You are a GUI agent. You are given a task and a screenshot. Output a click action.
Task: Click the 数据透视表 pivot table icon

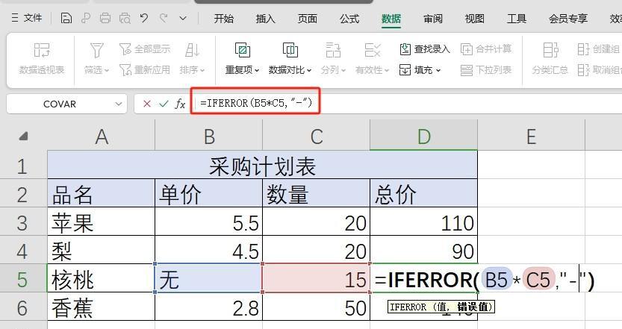click(x=42, y=50)
